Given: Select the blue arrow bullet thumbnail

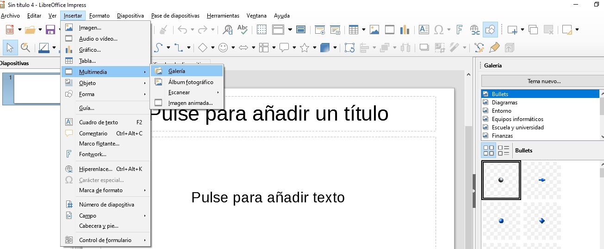Looking at the screenshot, I should 542,180.
